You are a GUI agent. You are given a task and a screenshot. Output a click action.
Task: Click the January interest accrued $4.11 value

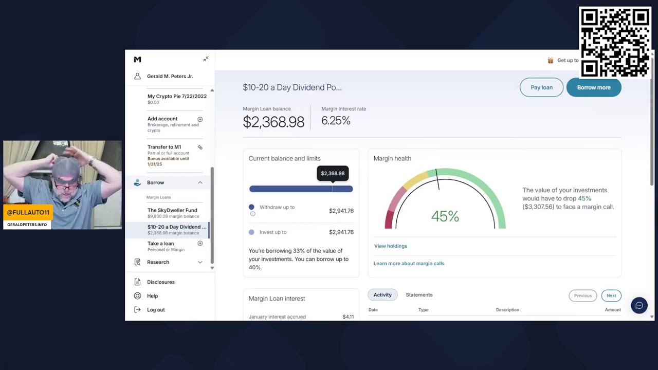[x=348, y=317]
